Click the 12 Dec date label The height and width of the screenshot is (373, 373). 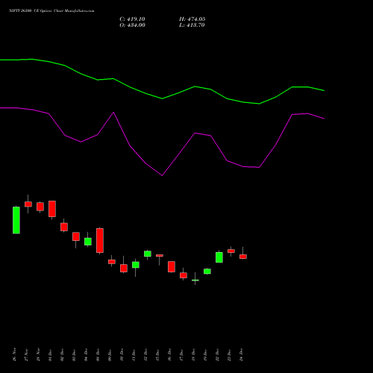click(145, 354)
